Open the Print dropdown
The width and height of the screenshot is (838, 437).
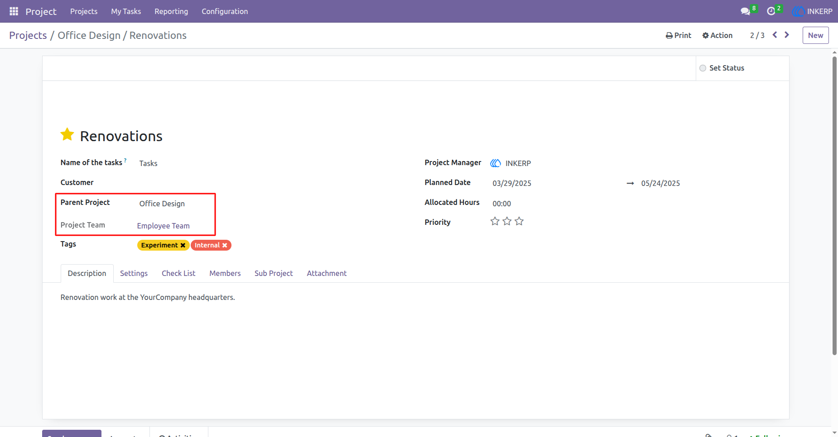coord(679,35)
